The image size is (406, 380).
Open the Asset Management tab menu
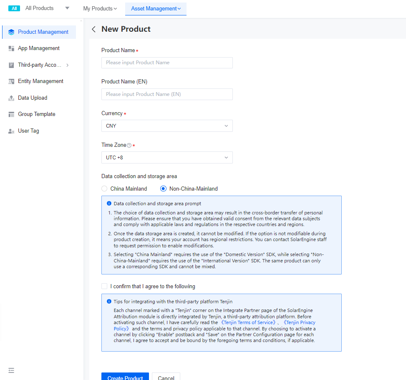point(156,9)
